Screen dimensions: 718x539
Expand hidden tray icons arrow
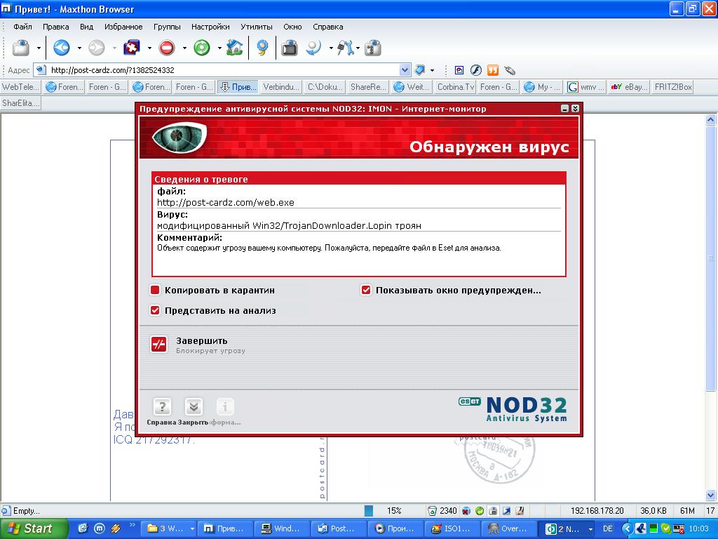pos(627,528)
